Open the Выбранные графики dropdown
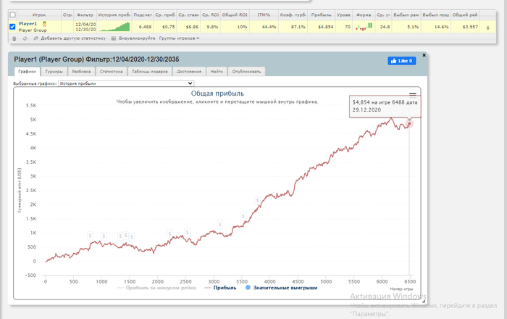The width and height of the screenshot is (507, 319). pos(126,83)
